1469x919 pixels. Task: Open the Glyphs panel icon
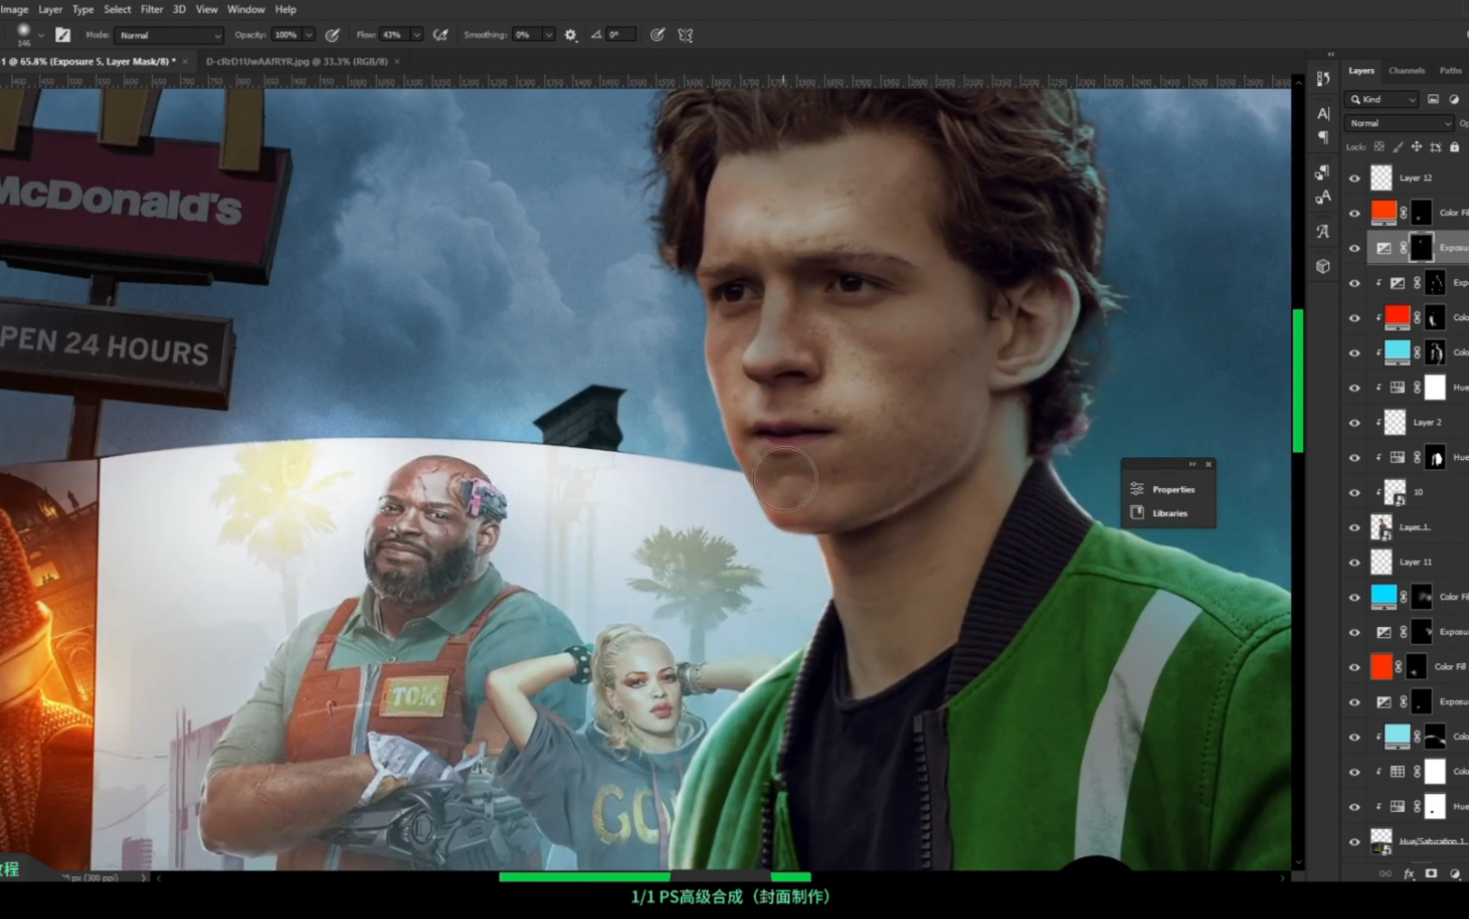[1323, 231]
